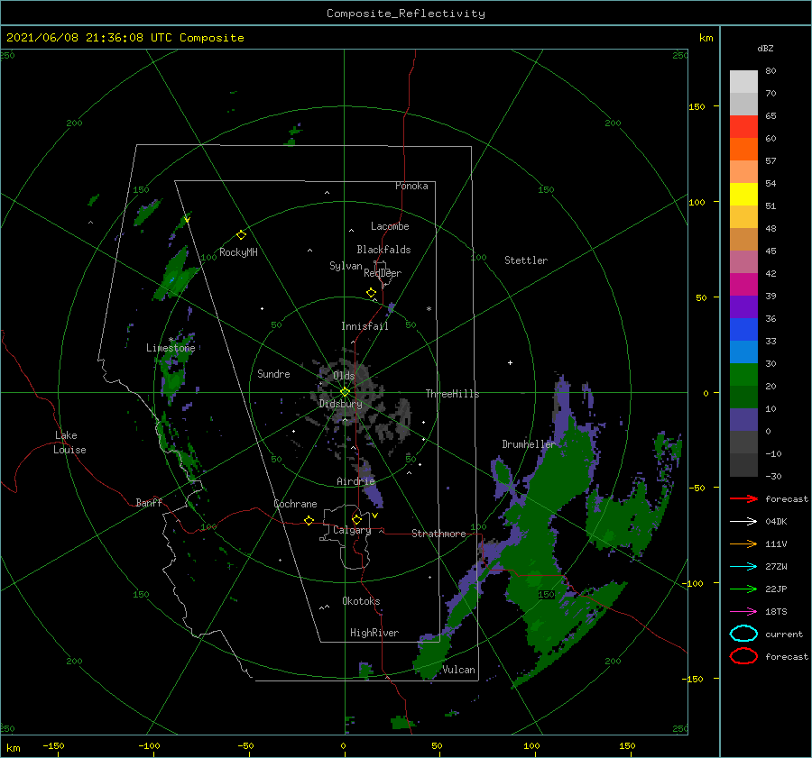Click the 100 tick on the right axis
812x758 pixels.
(x=697, y=202)
